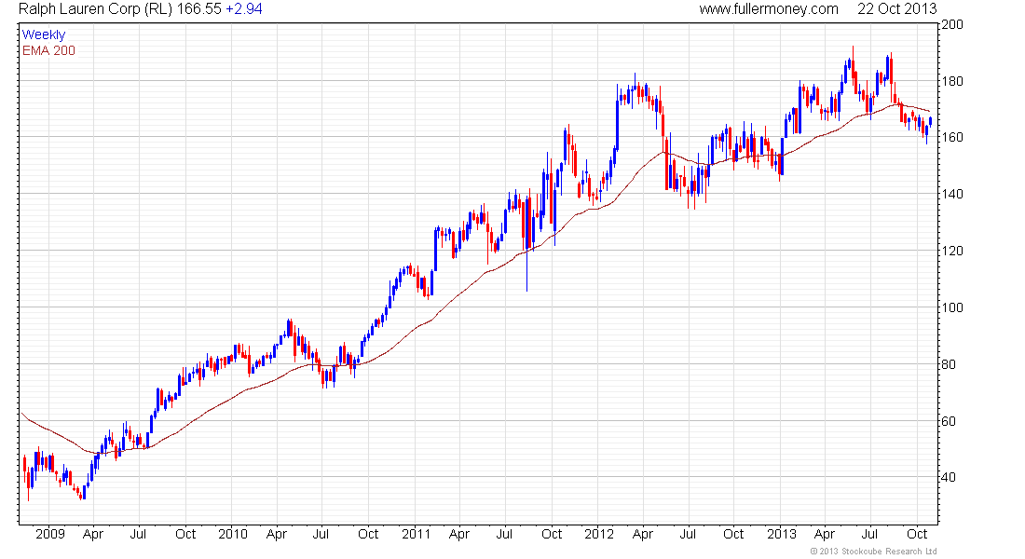Click the 120 price axis label
Image resolution: width=1025 pixels, height=559 pixels.
[x=951, y=251]
